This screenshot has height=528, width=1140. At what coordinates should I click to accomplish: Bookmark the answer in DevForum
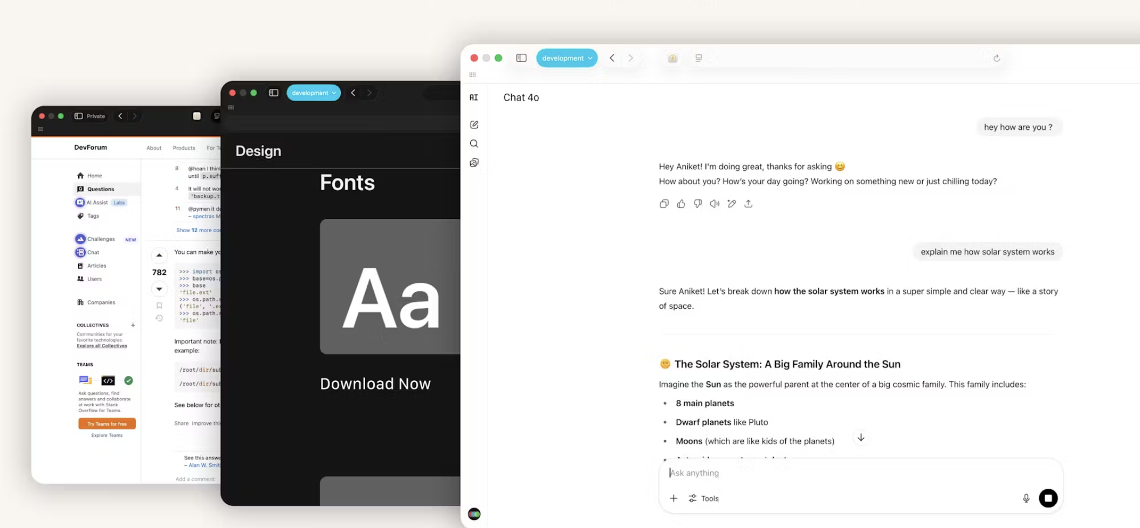pos(159,305)
